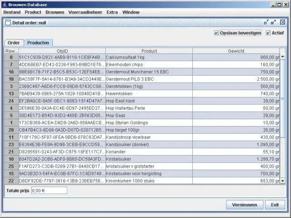
Task: Click the 160,00 gr weight cell
Action: (x=236, y=64)
